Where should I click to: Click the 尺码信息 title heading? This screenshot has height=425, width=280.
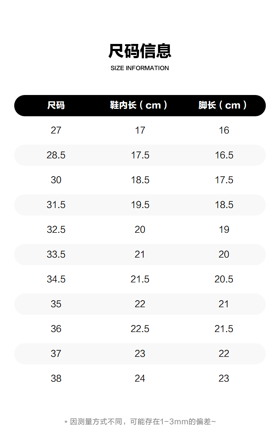(x=140, y=51)
